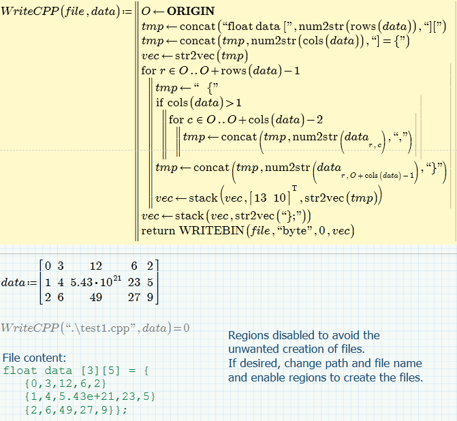Select the 23 element in the data matrix

point(134,282)
